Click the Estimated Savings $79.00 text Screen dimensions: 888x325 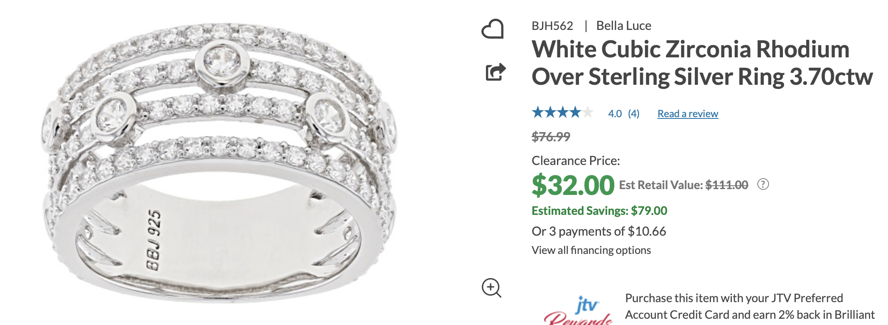pos(599,211)
